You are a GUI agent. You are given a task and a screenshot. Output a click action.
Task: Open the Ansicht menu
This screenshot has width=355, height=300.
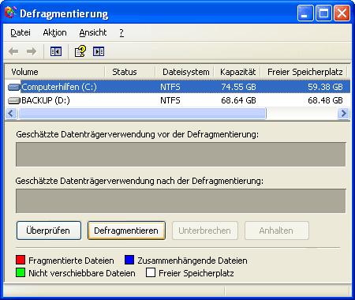click(93, 32)
